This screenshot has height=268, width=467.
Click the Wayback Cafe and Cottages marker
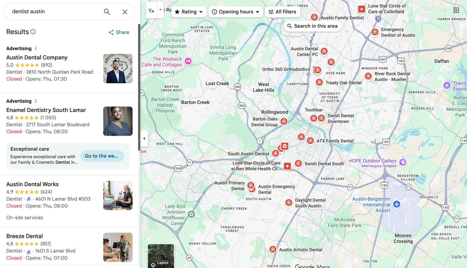click(188, 61)
